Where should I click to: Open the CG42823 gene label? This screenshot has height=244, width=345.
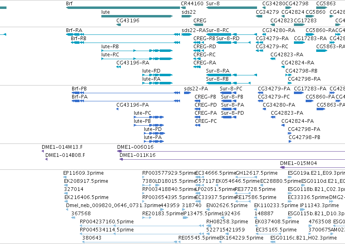(282, 20)
